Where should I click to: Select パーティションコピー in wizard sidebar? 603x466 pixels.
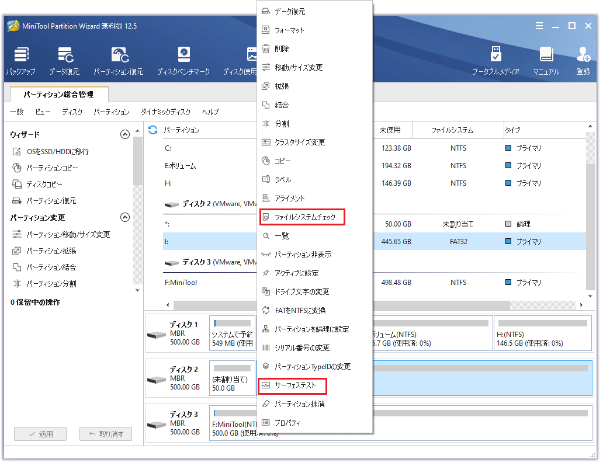(x=46, y=168)
